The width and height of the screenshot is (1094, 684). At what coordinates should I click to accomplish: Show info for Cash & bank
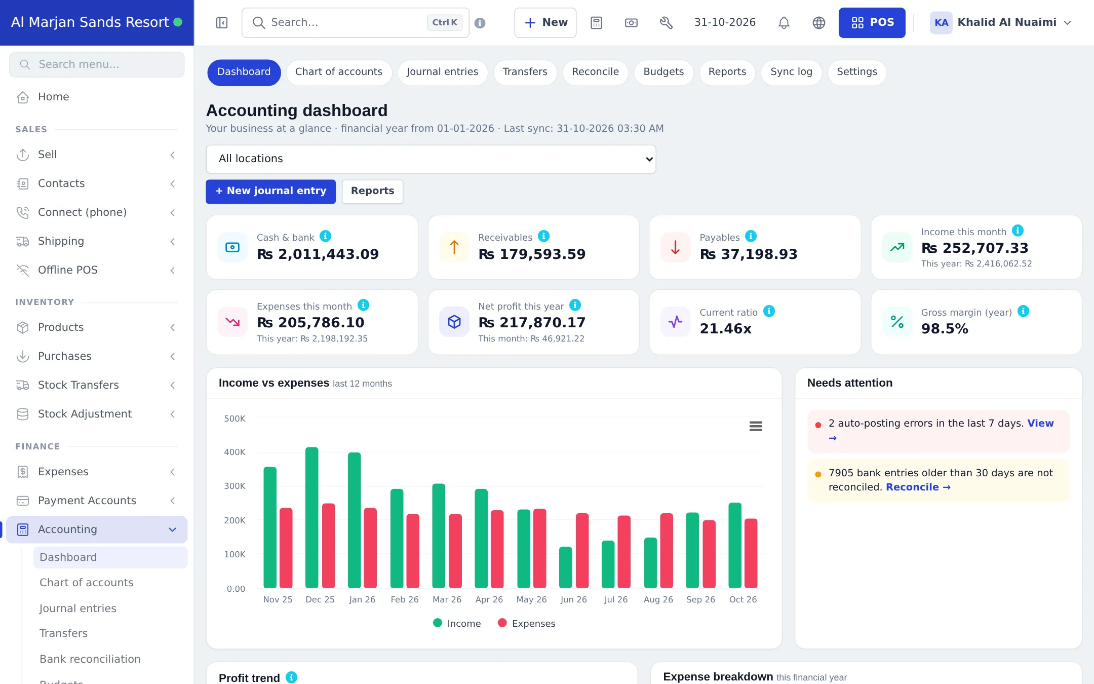(x=326, y=236)
